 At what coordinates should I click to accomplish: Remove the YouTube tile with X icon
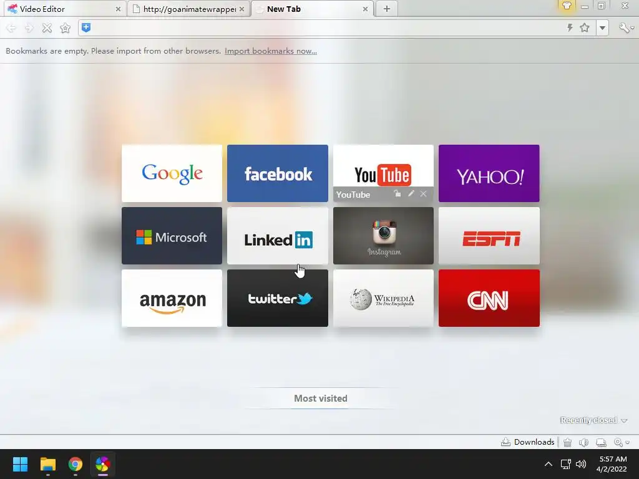coord(424,194)
